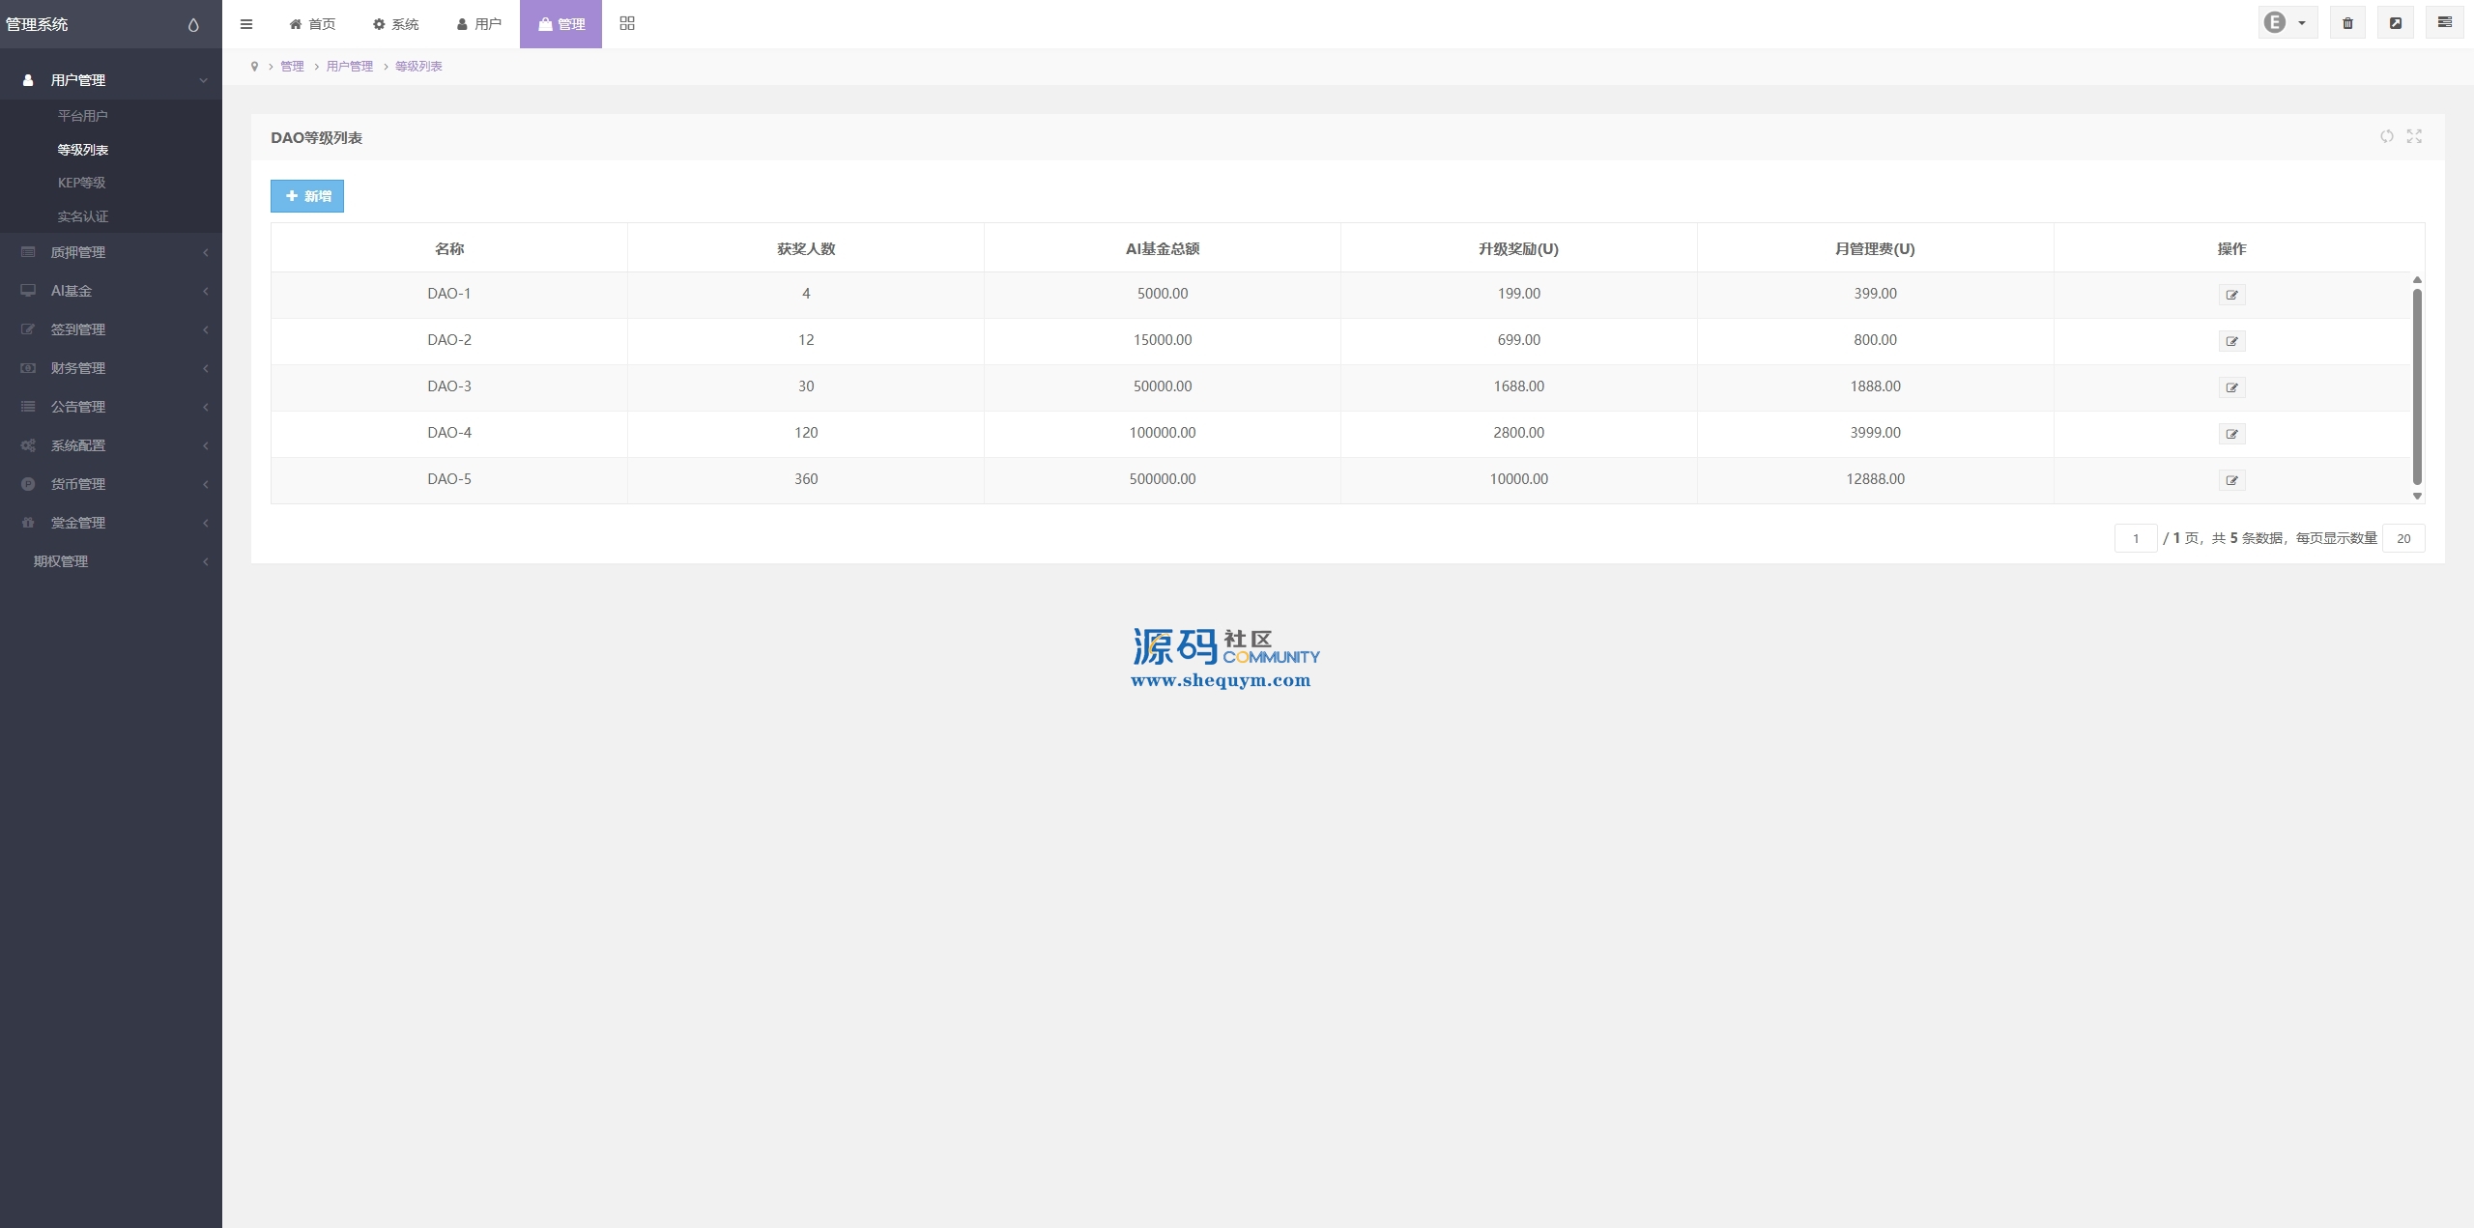Open user avatar dropdown at top right
Viewport: 2474px width, 1228px height.
(2286, 23)
